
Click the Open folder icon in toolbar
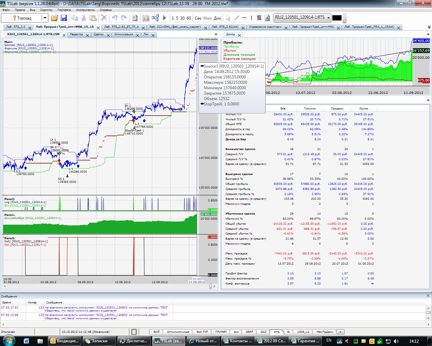pos(54,18)
